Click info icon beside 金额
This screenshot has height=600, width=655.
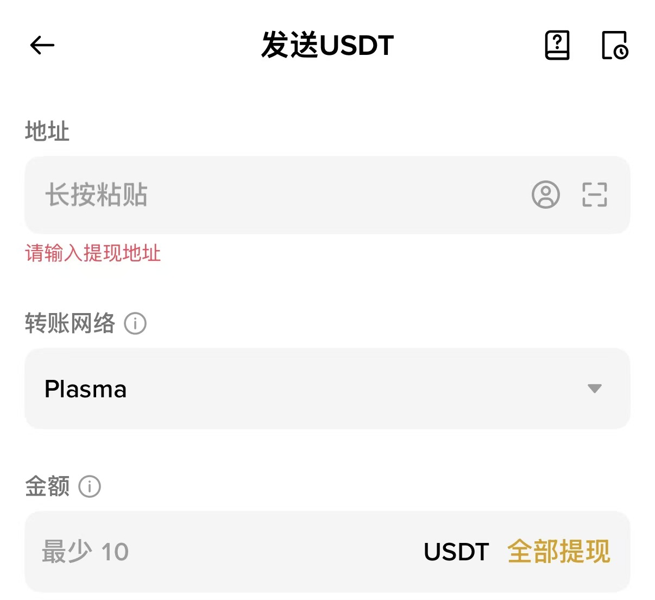[x=90, y=486]
